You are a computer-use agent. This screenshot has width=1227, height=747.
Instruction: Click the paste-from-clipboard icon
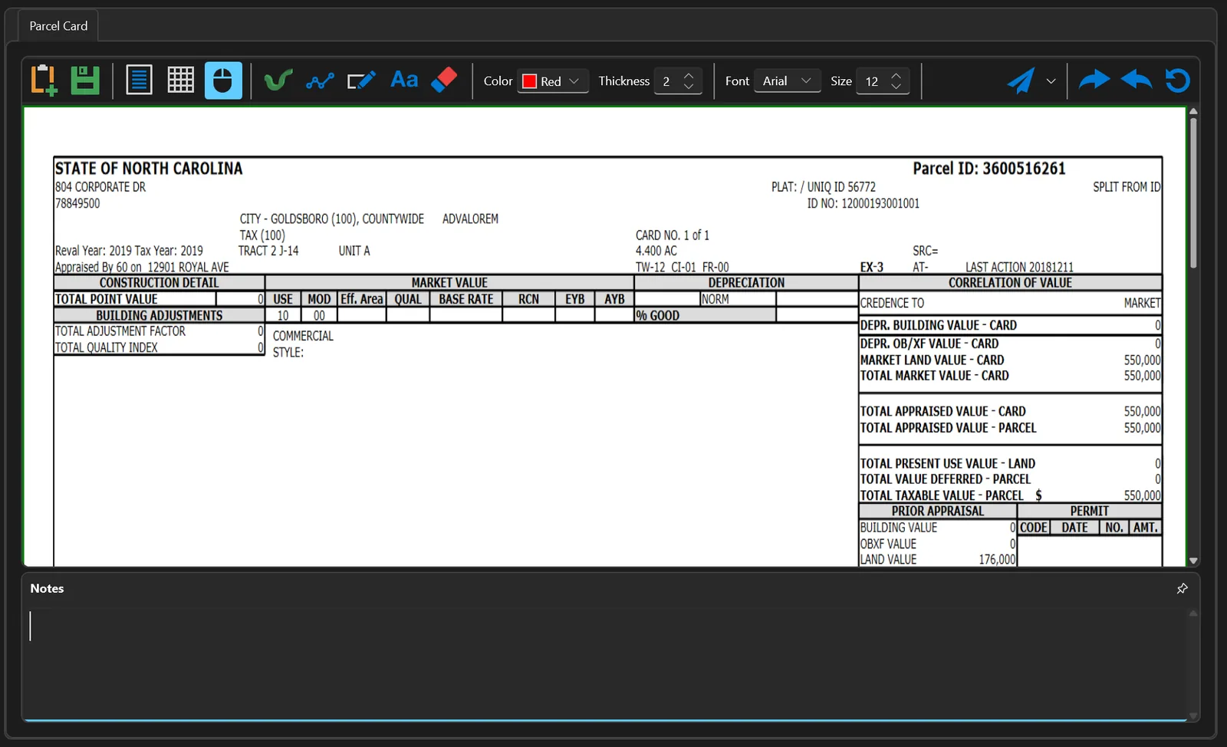click(x=44, y=81)
